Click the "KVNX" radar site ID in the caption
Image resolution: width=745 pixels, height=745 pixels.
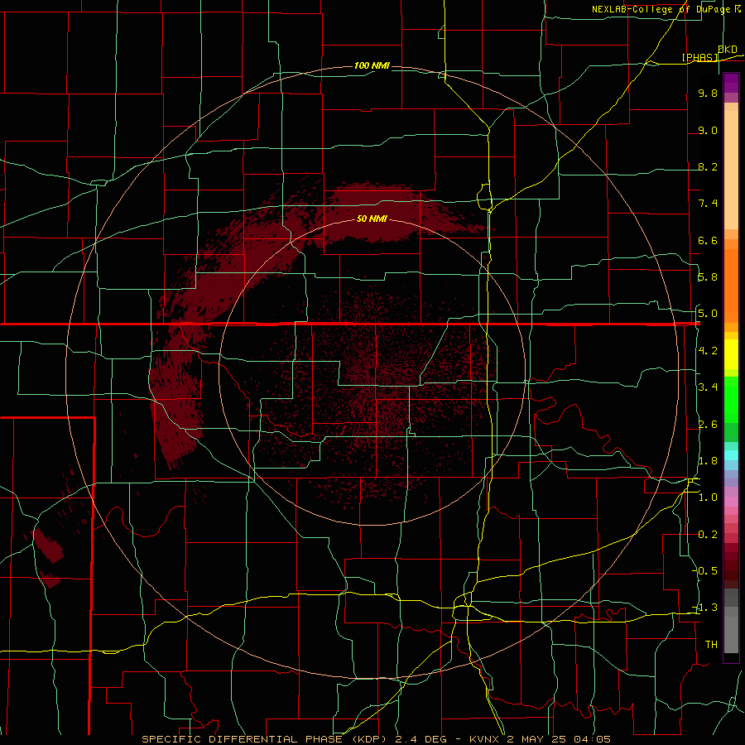(486, 739)
